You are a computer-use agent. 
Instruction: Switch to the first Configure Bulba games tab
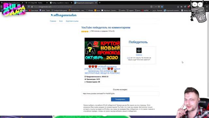pos(12,3)
